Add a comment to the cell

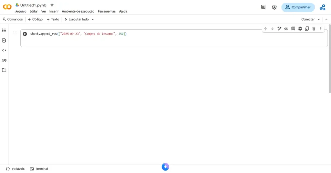[293, 29]
